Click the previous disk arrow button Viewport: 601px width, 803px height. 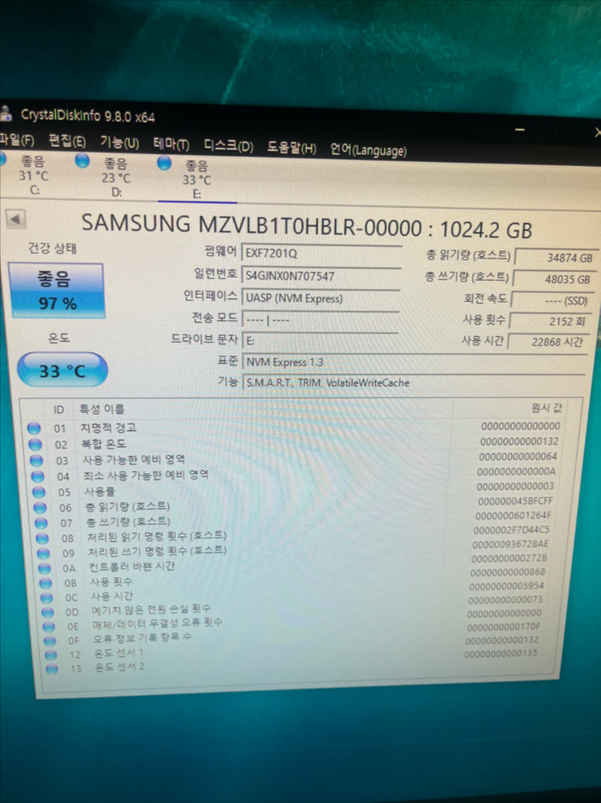(15, 220)
